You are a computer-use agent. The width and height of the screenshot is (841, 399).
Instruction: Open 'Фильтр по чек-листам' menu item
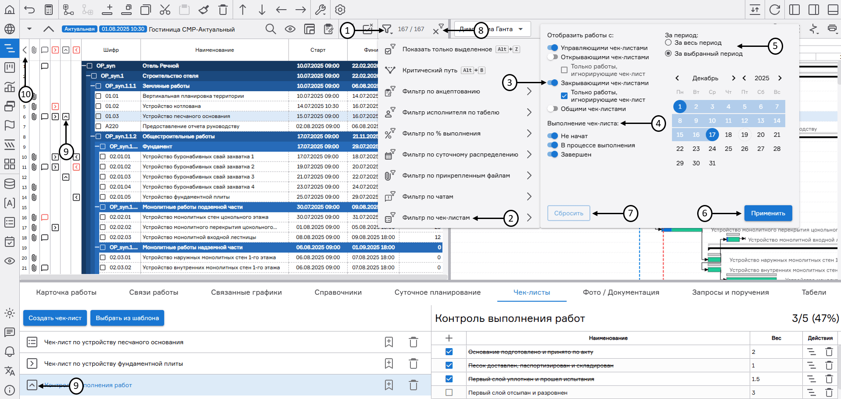pyautogui.click(x=436, y=218)
